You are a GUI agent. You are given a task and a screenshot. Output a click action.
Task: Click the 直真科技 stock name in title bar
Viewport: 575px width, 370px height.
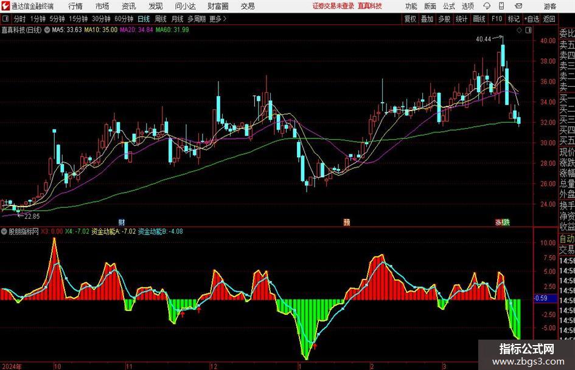(370, 6)
